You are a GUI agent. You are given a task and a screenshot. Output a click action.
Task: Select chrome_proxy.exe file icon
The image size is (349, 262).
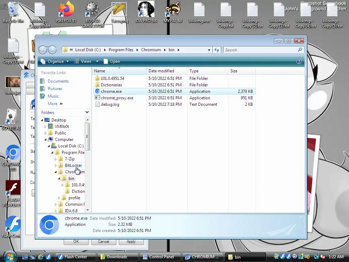click(97, 98)
